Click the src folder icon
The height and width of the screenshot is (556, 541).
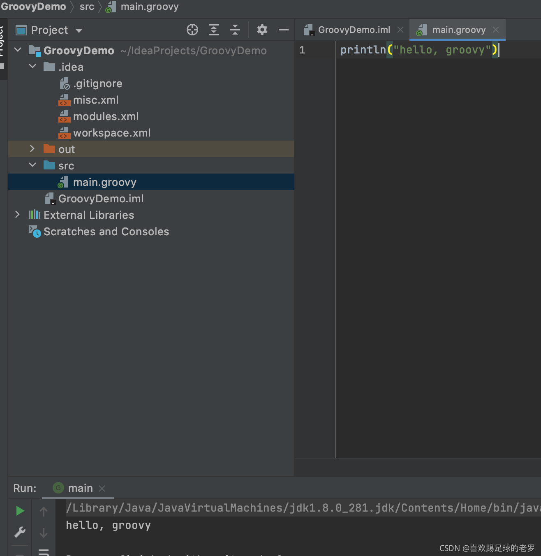coord(49,165)
